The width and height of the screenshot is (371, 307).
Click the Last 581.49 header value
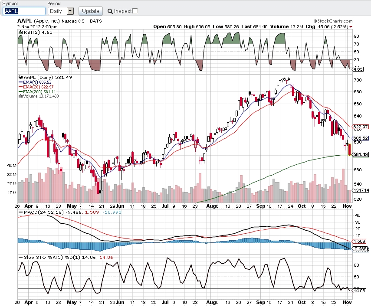click(254, 26)
